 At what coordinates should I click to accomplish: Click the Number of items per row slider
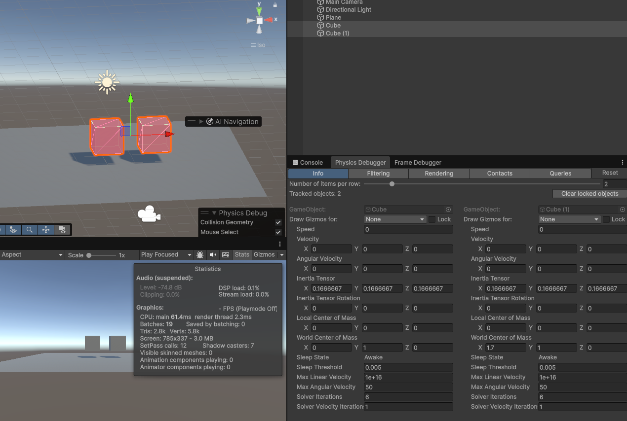pyautogui.click(x=392, y=184)
